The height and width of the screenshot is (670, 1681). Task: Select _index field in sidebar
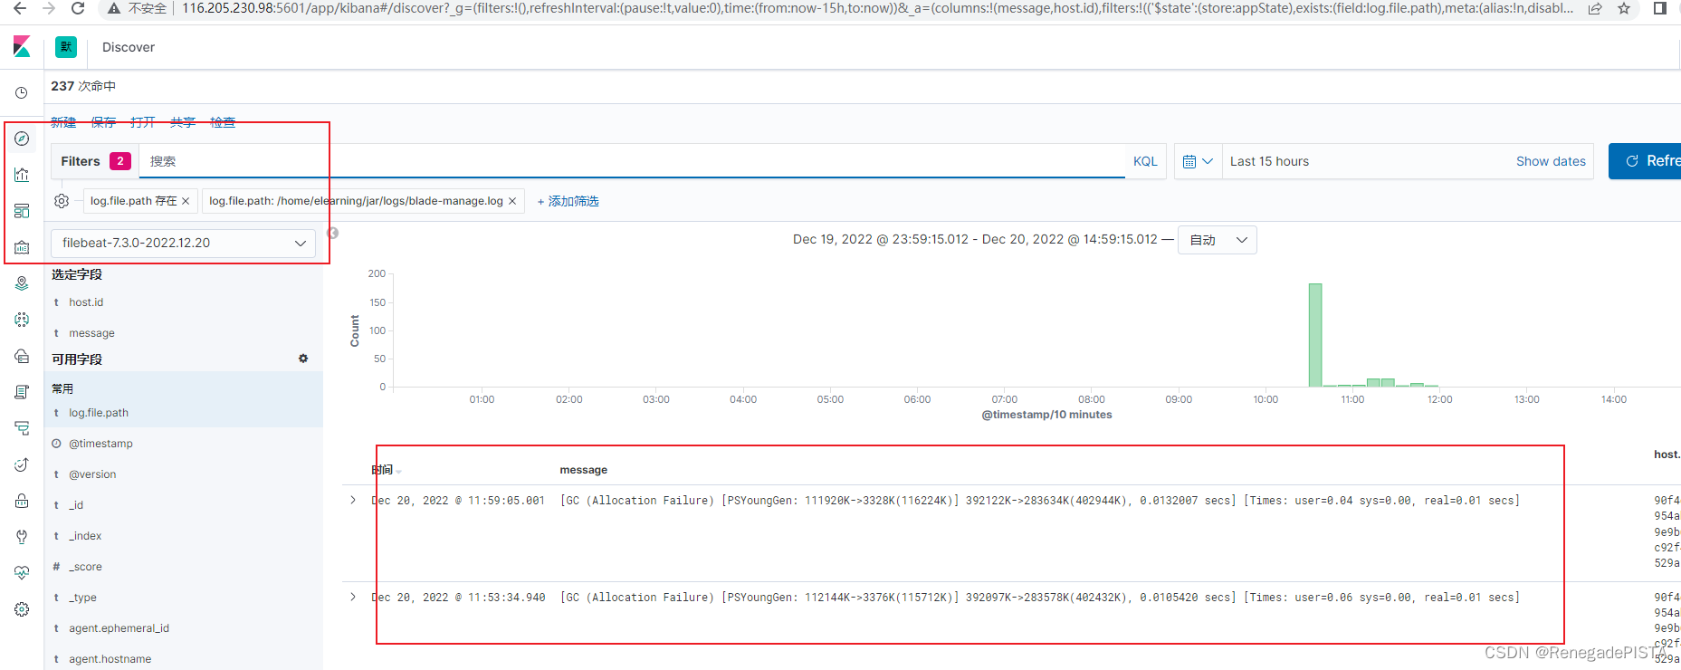[x=85, y=536]
